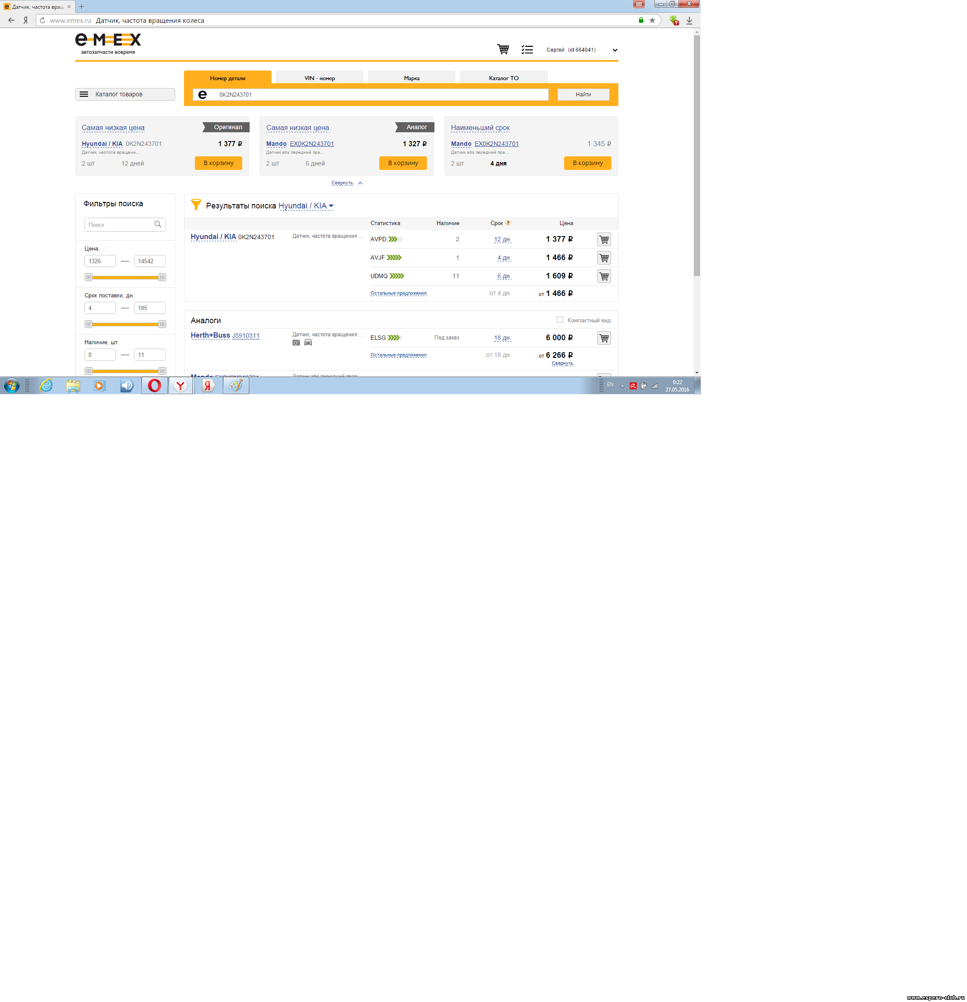Click the EN language indicator in tray
Viewport: 967px width, 1002px height.
pos(610,385)
